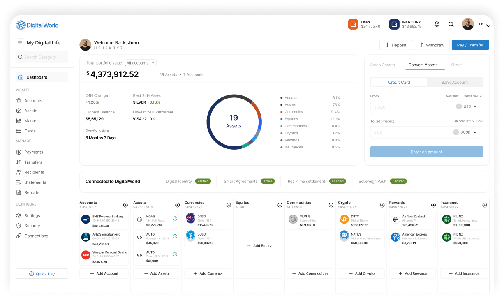Viewport: 504px width, 298px height.
Task: Open the user profile avatar in header
Action: tap(468, 24)
